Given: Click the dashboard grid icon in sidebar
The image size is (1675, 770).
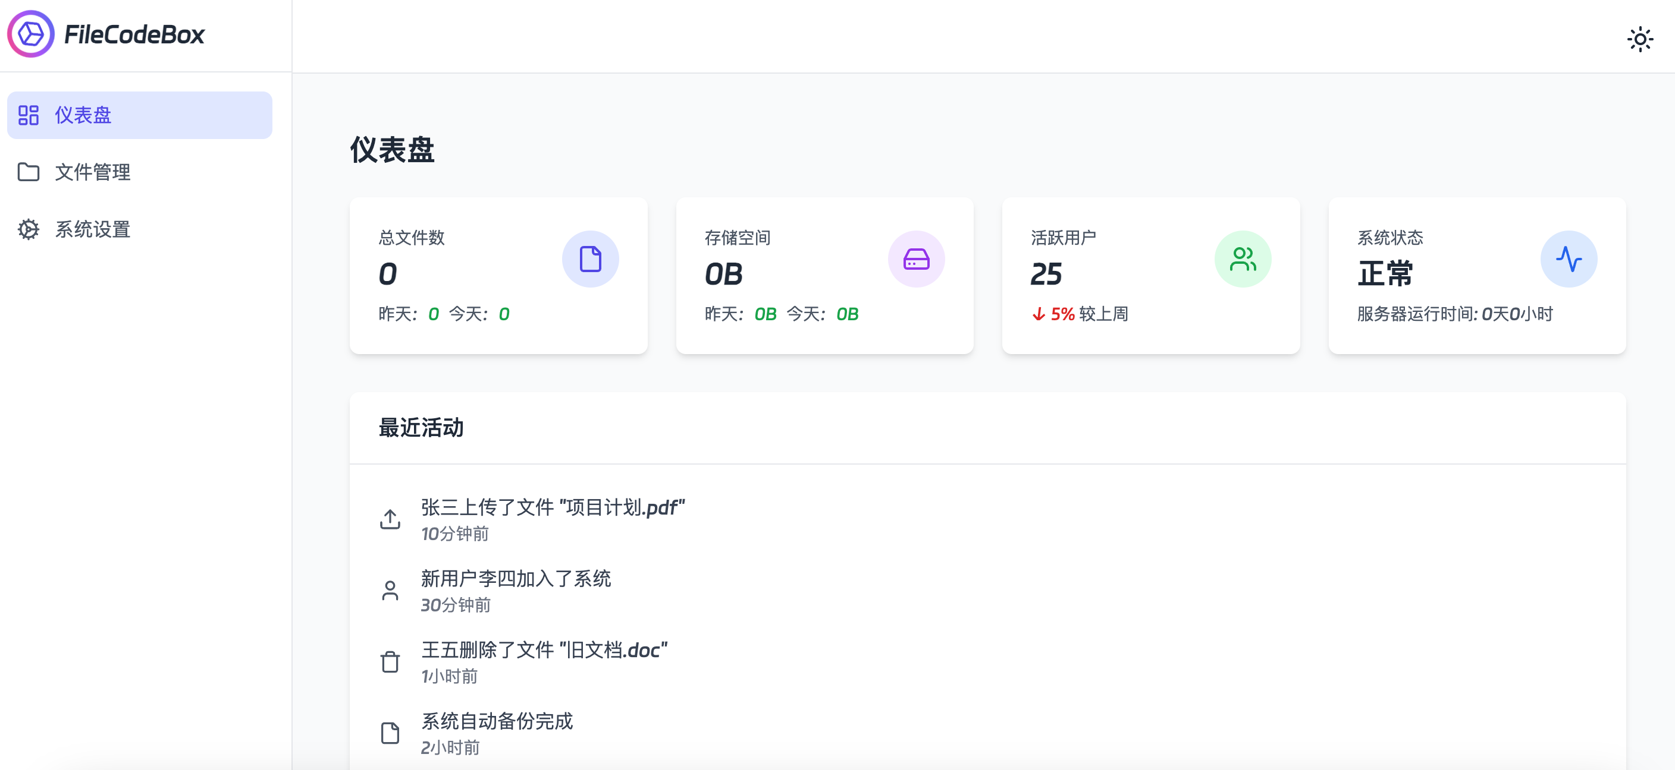Looking at the screenshot, I should click(x=29, y=115).
